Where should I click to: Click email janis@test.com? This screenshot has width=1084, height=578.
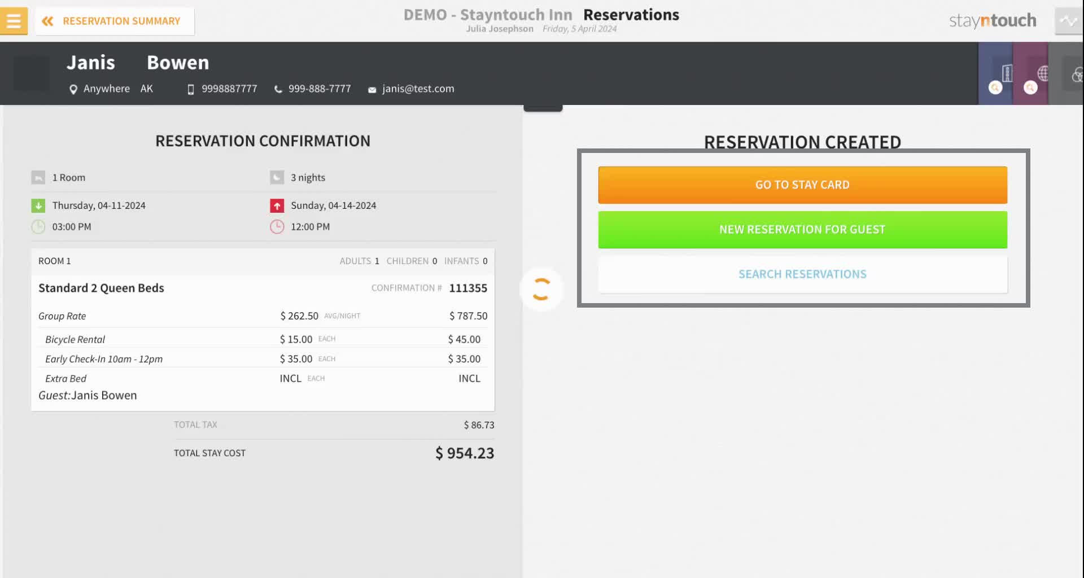pos(418,89)
